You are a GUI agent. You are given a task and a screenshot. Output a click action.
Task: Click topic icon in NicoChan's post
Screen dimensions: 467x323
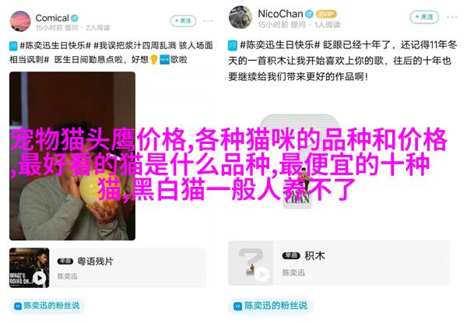click(233, 46)
